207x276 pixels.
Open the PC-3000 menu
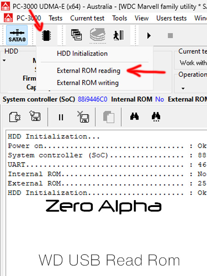pyautogui.click(x=29, y=18)
